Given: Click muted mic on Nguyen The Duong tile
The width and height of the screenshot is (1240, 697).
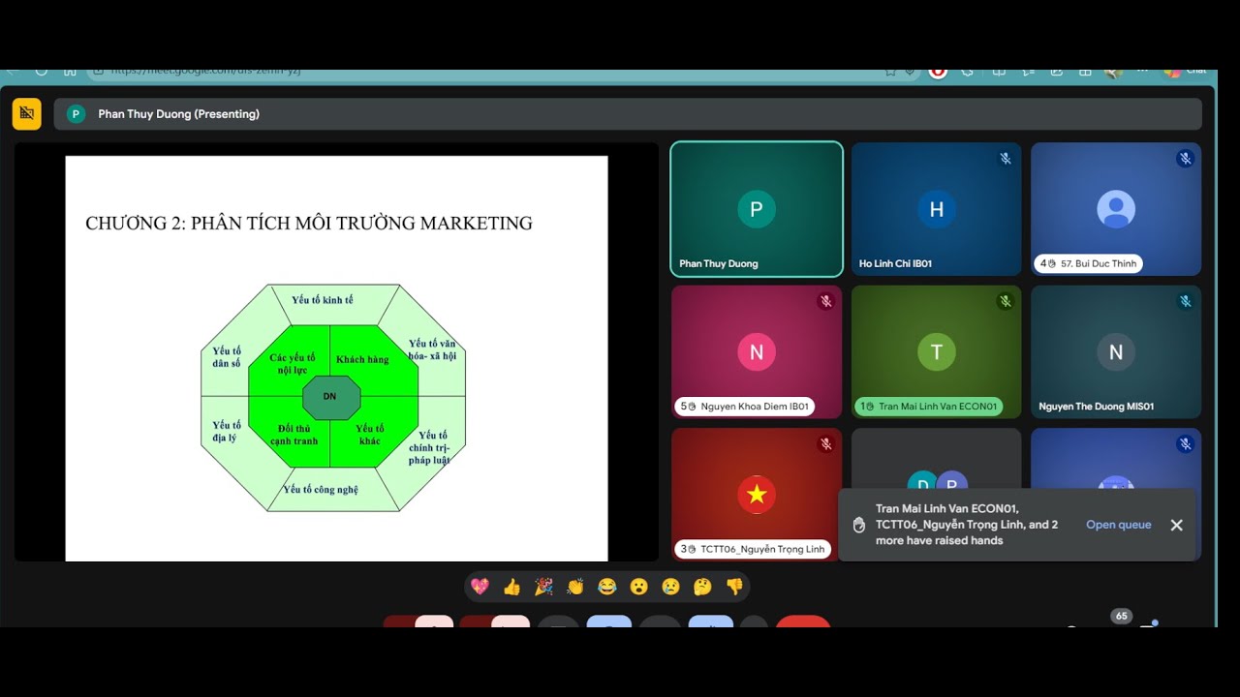Looking at the screenshot, I should (x=1186, y=301).
